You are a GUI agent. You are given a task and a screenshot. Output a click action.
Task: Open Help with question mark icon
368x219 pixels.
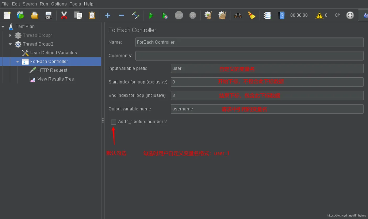click(281, 15)
